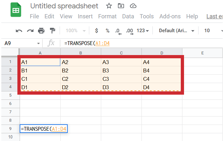Click the undo arrow icon
The width and height of the screenshot is (223, 141).
pyautogui.click(x=19, y=31)
